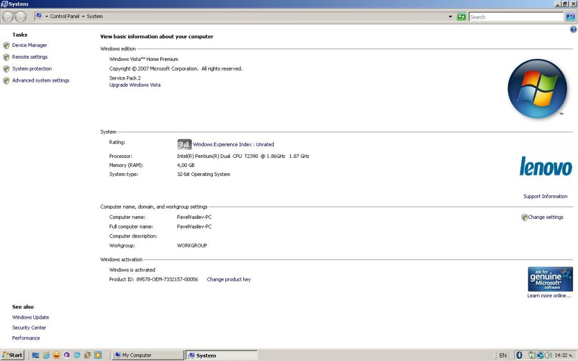Click the Control Panel breadcrumb
Screen dimensions: 578x361
[x=64, y=16]
